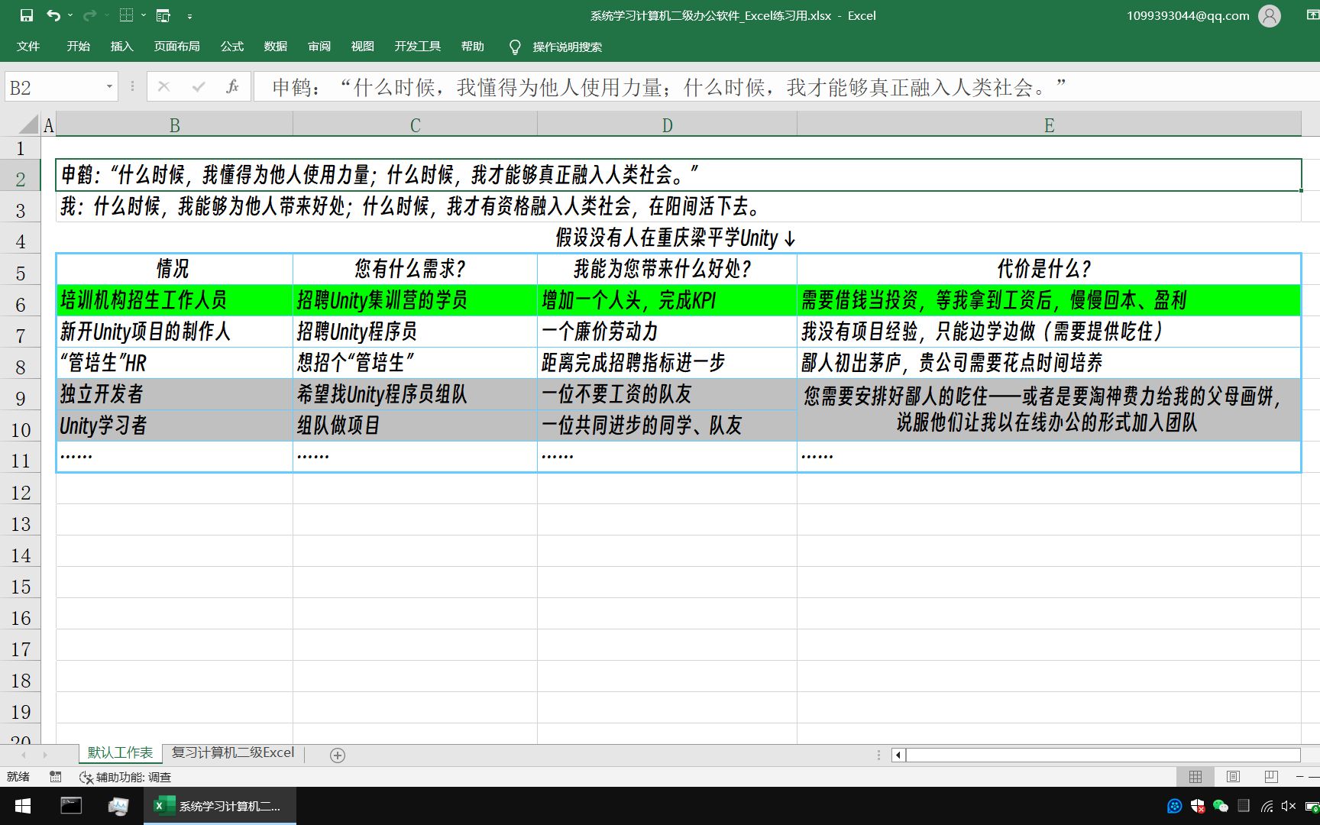Select cell Unity学习者
The image size is (1320, 825).
174,425
